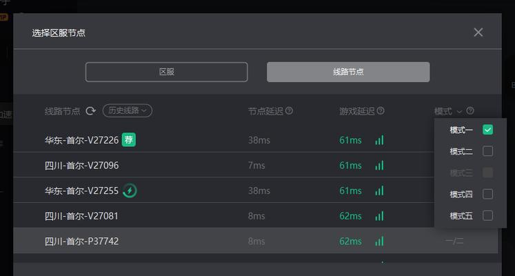515x276 pixels.
Task: Open the 历史线路 dropdown
Action: click(128, 110)
